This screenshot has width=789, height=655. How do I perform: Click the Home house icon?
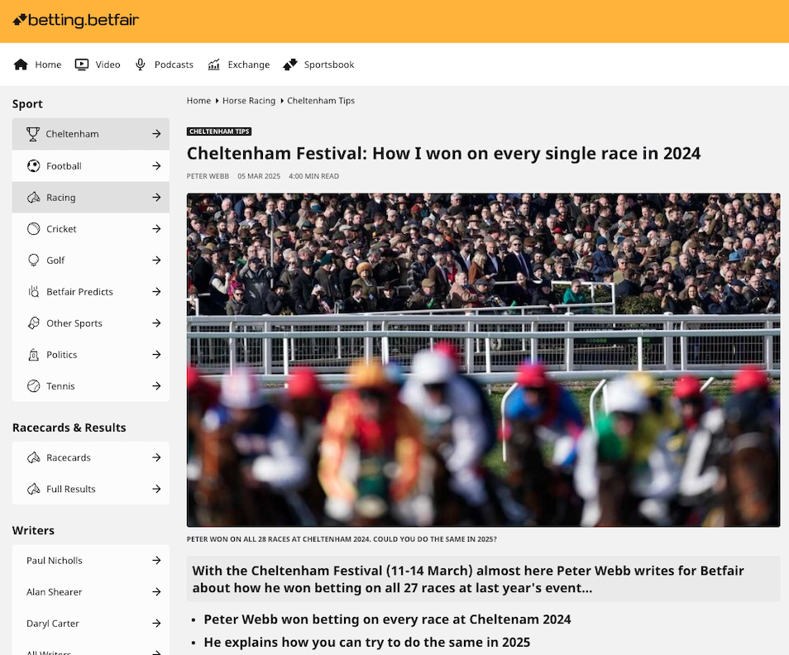pos(21,65)
